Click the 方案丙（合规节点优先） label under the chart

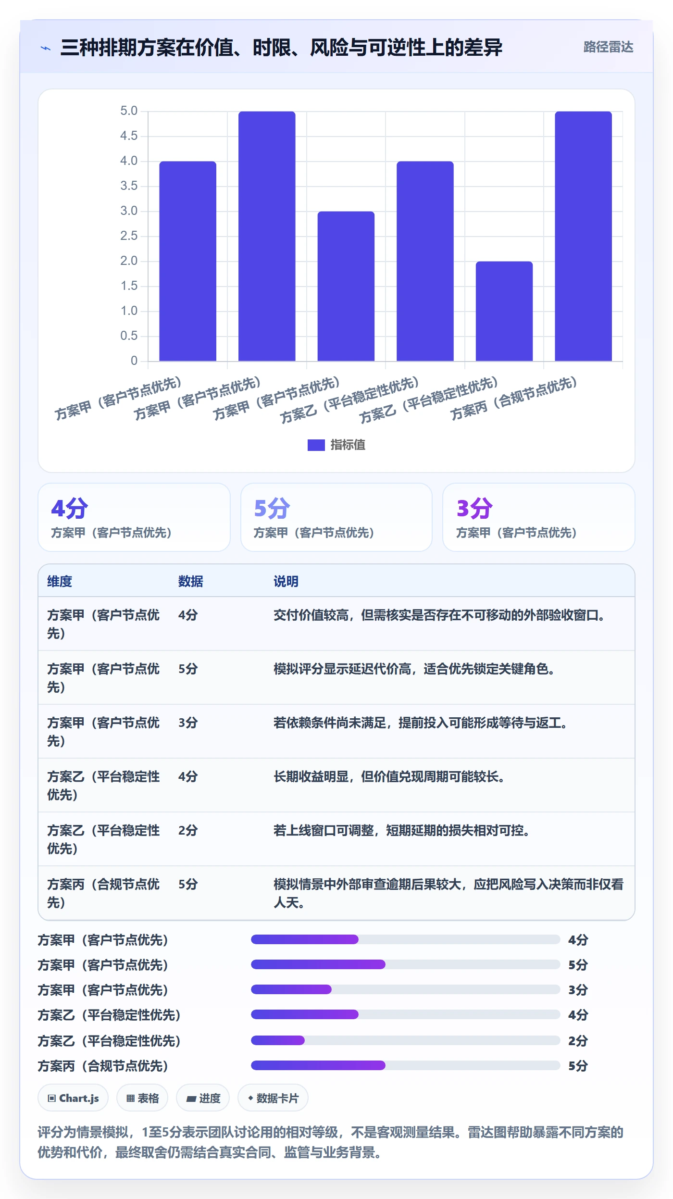coord(513,398)
